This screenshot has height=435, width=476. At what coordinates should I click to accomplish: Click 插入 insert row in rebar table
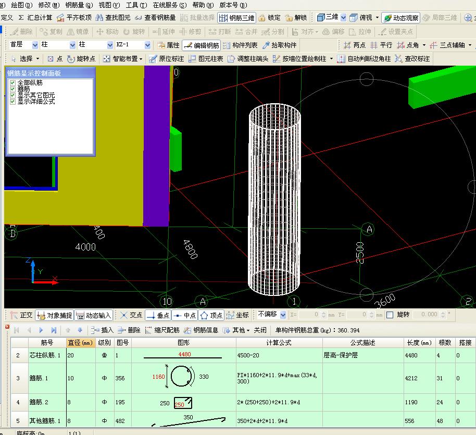pyautogui.click(x=102, y=330)
